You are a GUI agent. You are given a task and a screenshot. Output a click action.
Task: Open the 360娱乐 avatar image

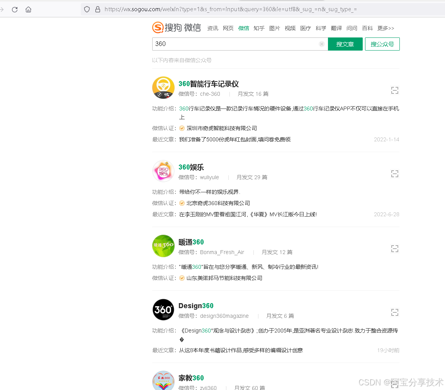[163, 171]
